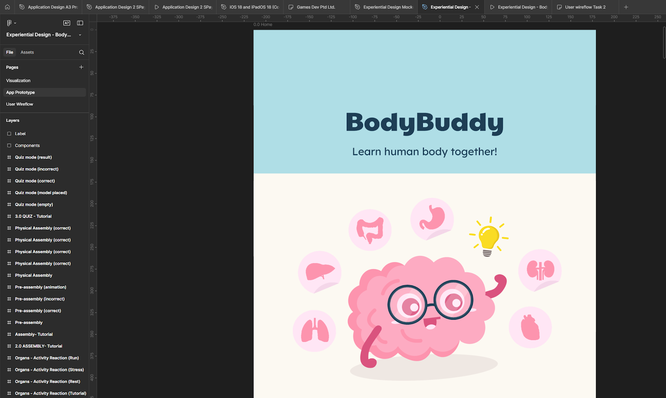Viewport: 666px width, 398px height.
Task: Select Organs - Activity Reaction (Tutorial) layer
Action: click(x=50, y=393)
